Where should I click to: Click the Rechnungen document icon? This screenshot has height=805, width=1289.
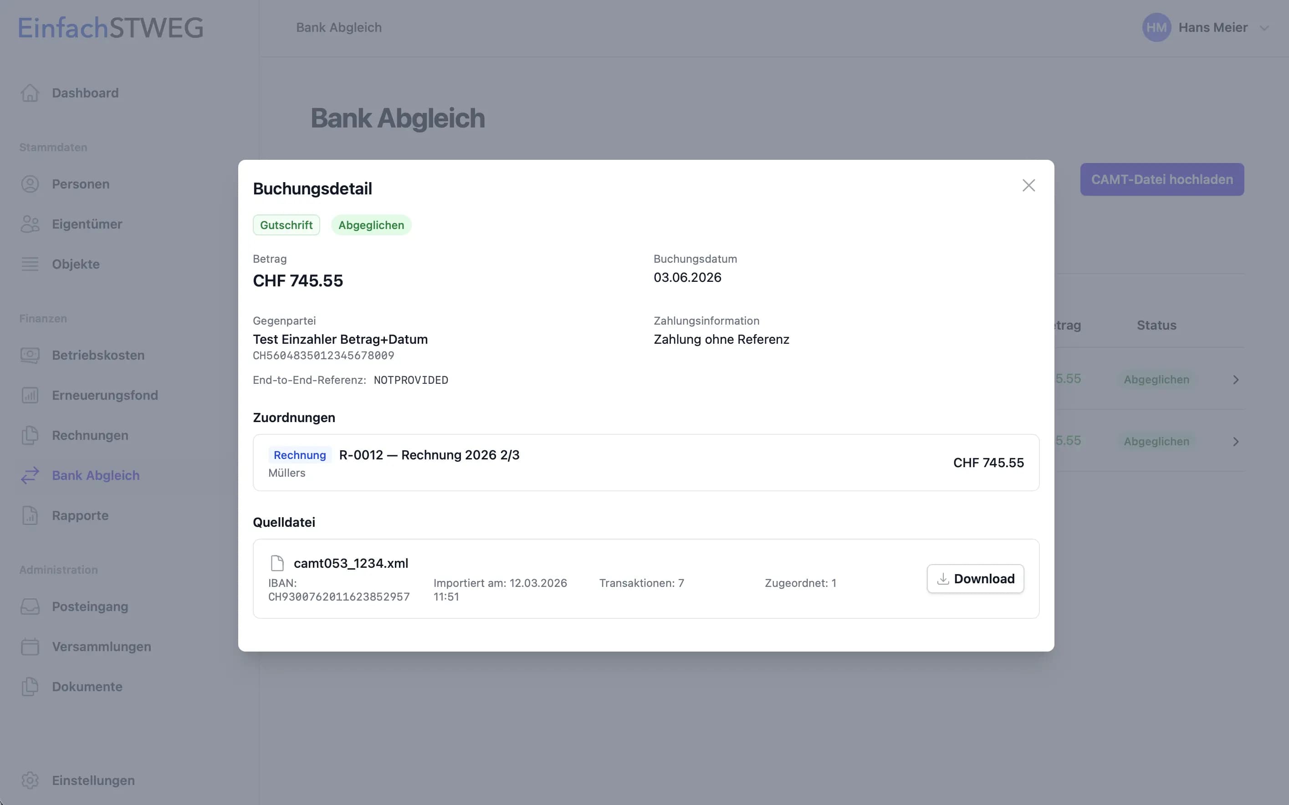31,435
